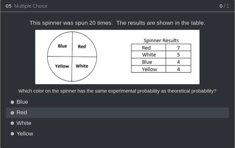Click the 05 Multiple Choice header
This screenshot has width=235, height=148.
tap(27, 6)
